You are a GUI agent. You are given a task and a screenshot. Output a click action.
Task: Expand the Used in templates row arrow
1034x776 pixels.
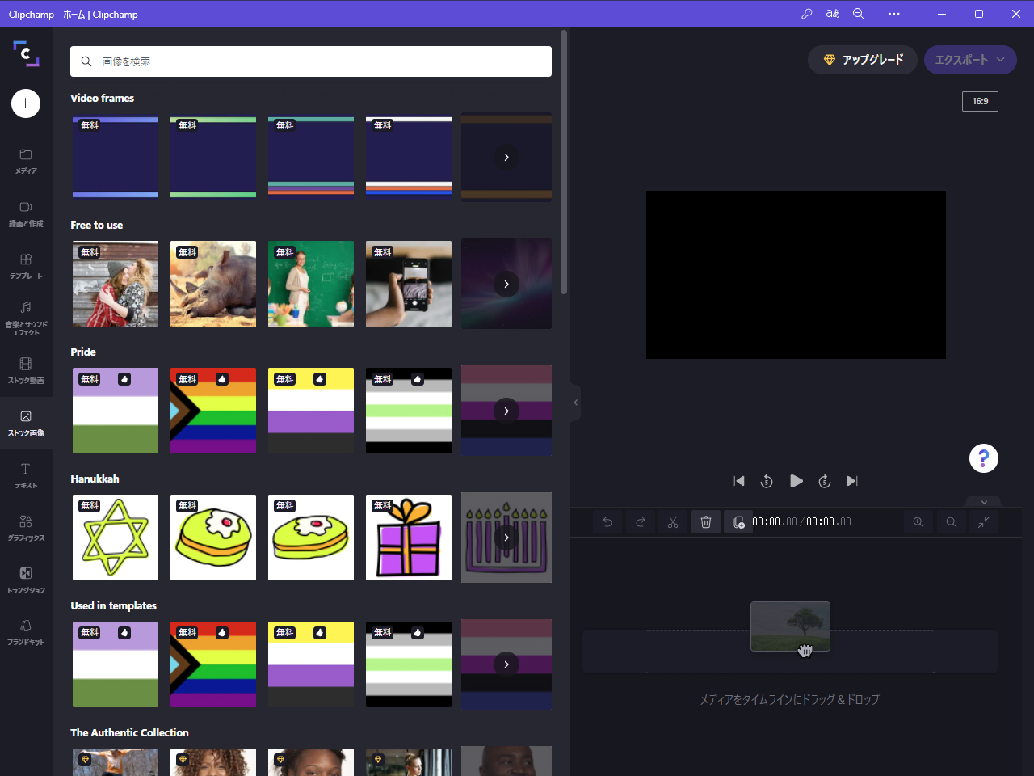point(506,664)
